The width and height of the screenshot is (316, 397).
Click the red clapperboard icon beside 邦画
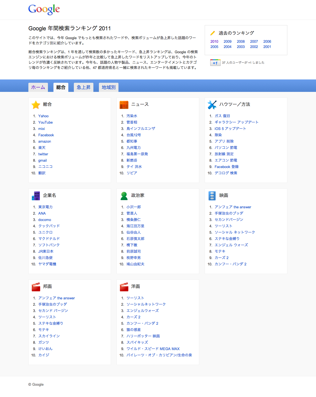pyautogui.click(x=36, y=287)
